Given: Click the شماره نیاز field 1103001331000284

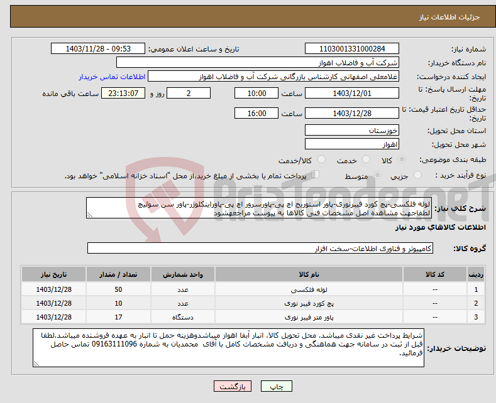Looking at the screenshot, I should (x=352, y=48).
